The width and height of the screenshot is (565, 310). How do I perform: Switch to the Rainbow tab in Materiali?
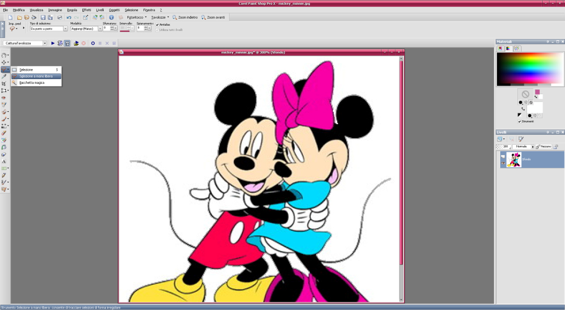508,49
